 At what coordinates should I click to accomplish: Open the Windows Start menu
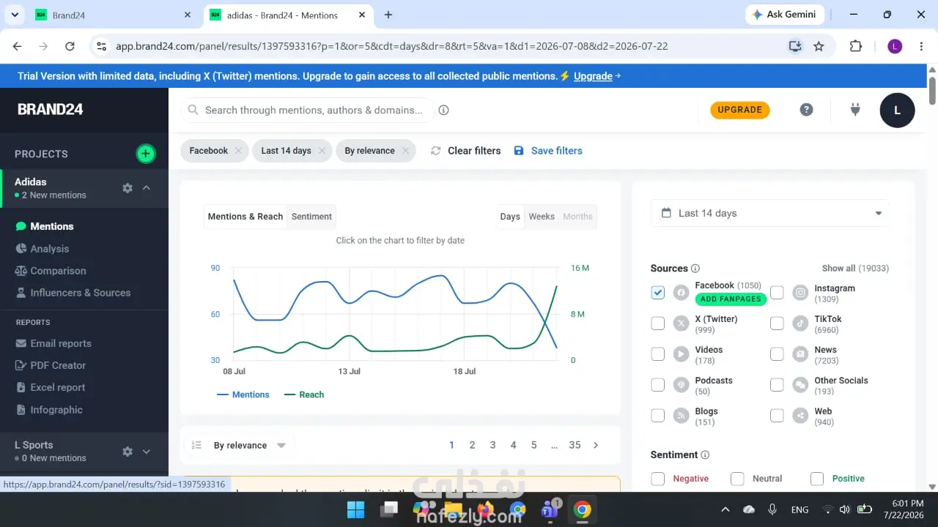pyautogui.click(x=355, y=509)
